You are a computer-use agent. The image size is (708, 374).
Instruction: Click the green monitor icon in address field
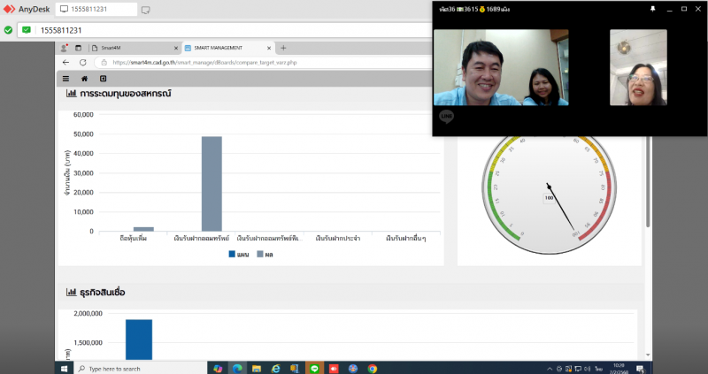pos(27,30)
